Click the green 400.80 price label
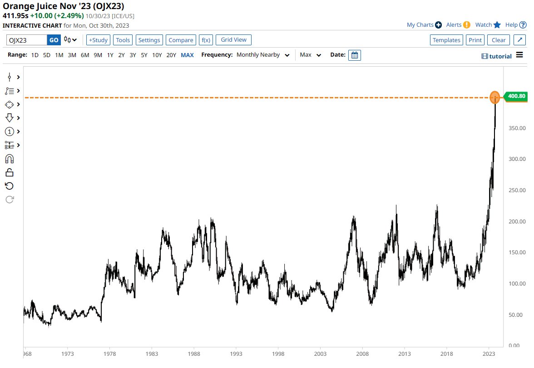534x368 pixels. [516, 96]
